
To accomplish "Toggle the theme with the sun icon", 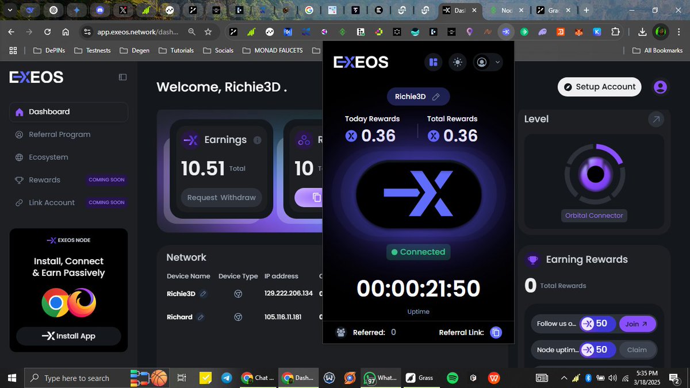I will 457,62.
